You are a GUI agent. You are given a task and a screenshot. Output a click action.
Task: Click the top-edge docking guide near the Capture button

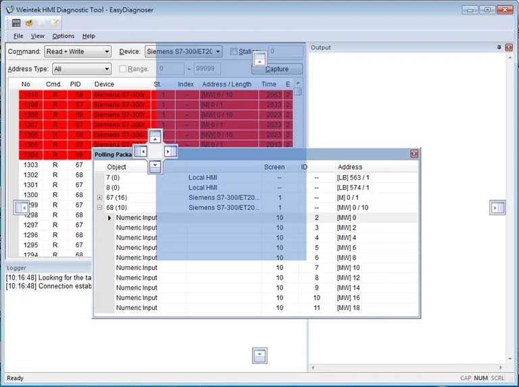(259, 59)
